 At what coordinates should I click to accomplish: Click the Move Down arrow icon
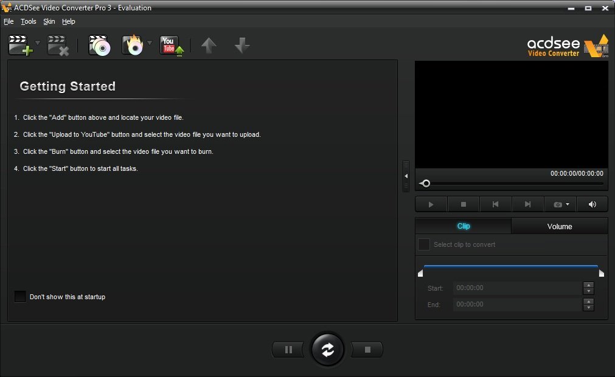pyautogui.click(x=242, y=46)
